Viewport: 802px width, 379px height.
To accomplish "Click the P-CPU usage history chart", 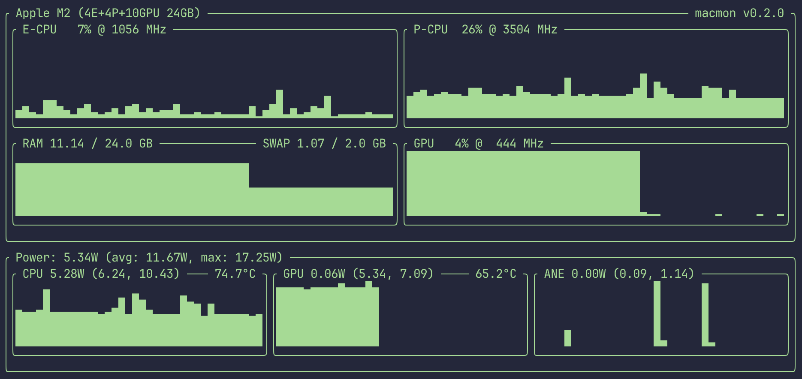I will click(x=595, y=78).
